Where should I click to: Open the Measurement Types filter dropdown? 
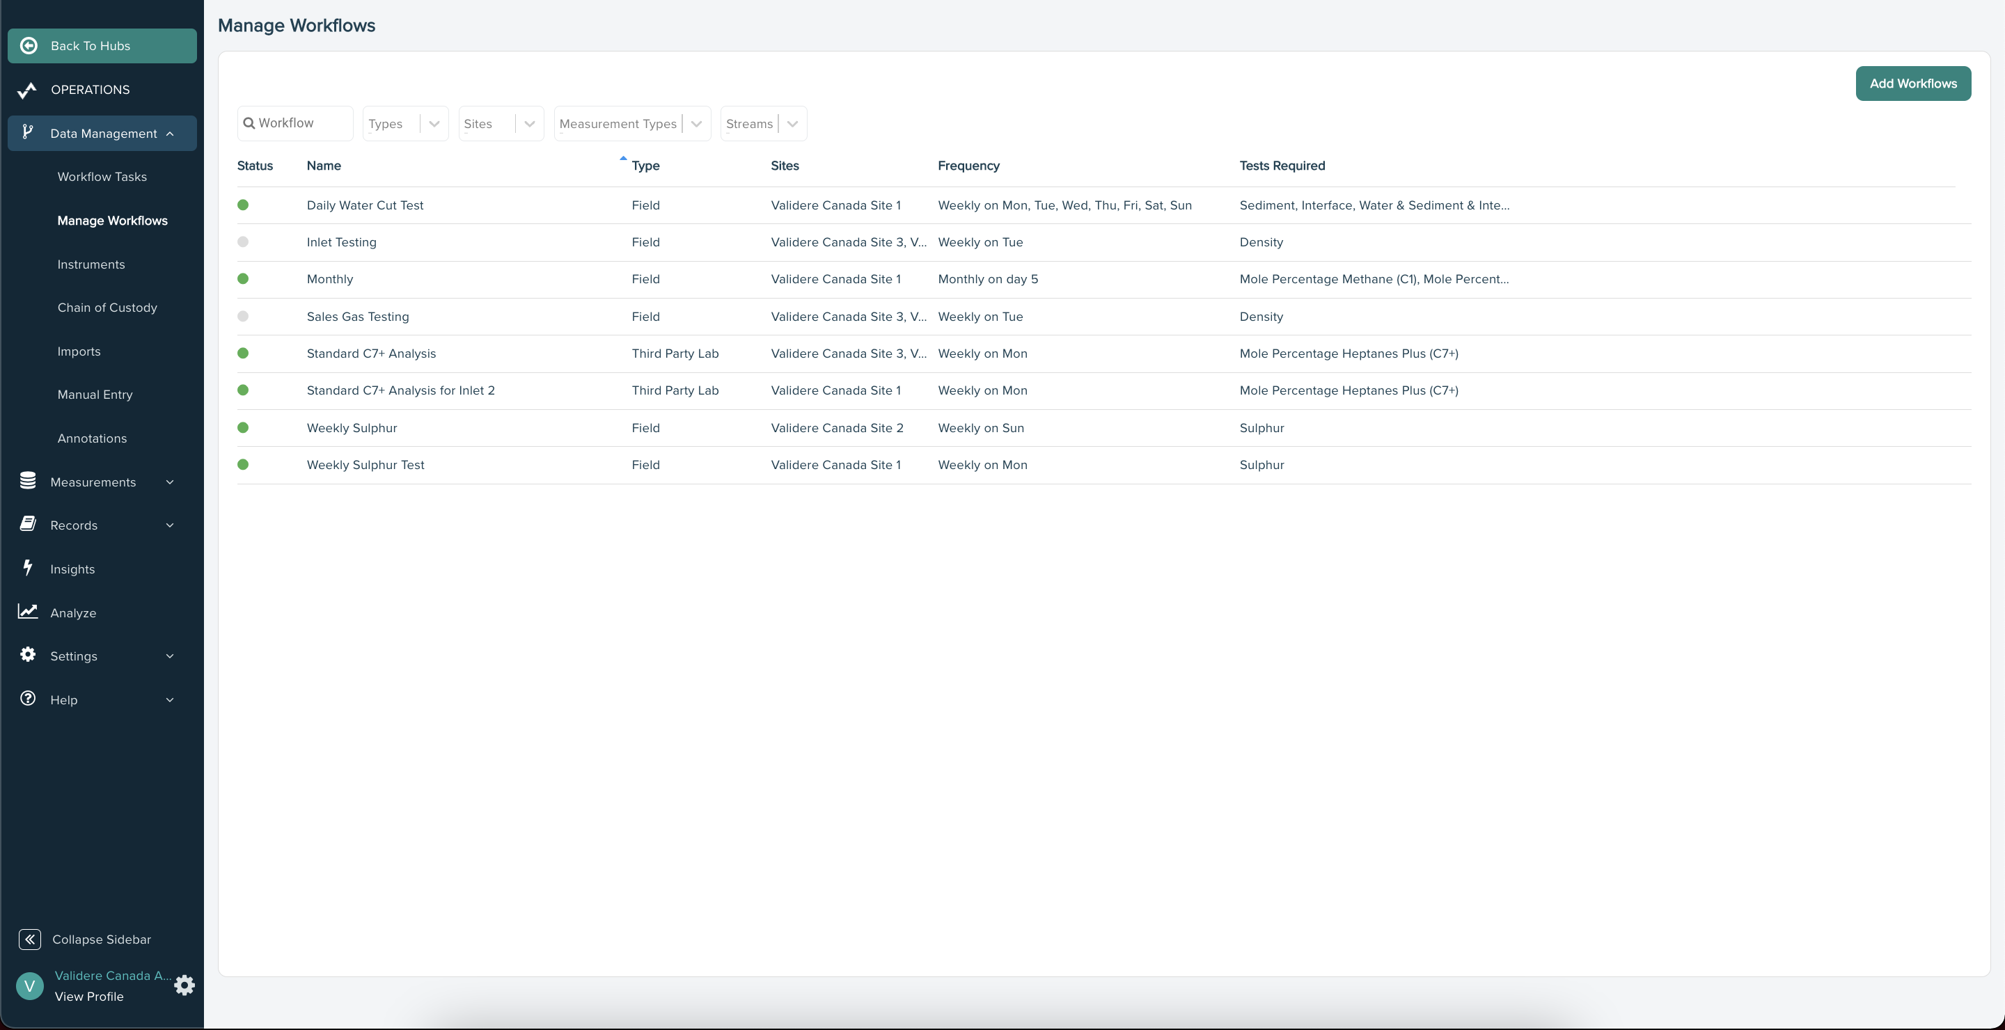[696, 124]
